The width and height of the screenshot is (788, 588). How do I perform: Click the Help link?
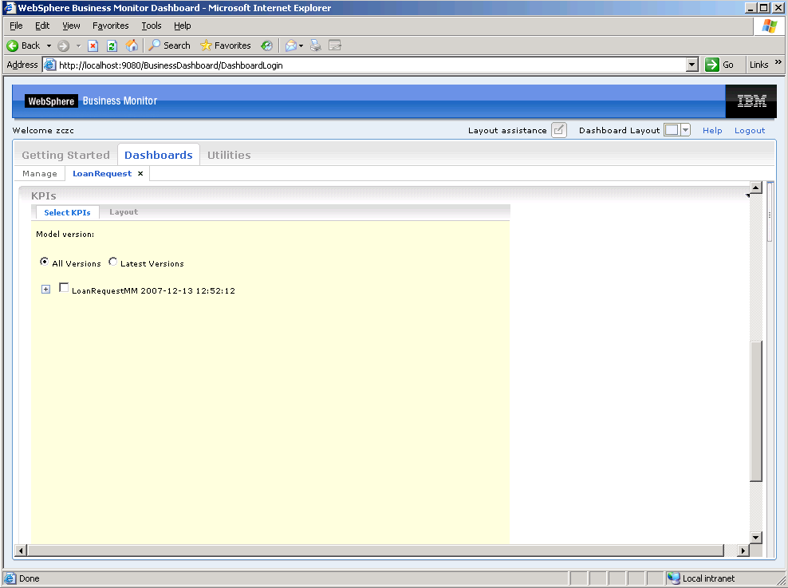click(712, 131)
